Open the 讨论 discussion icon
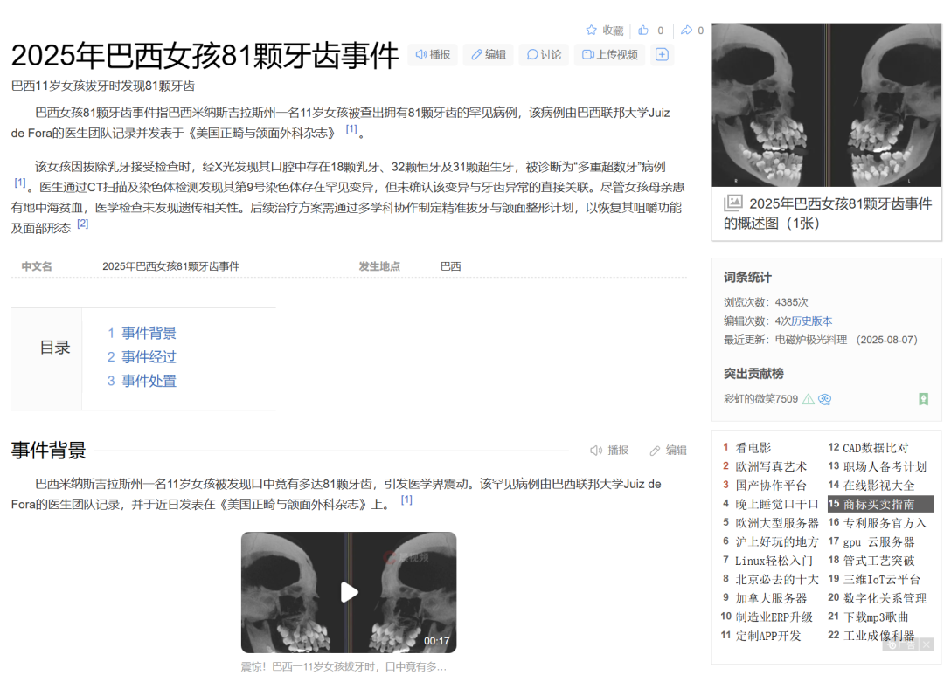944x689 pixels. (x=534, y=54)
